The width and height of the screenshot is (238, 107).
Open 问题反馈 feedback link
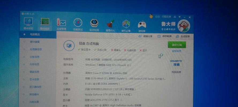(166, 17)
